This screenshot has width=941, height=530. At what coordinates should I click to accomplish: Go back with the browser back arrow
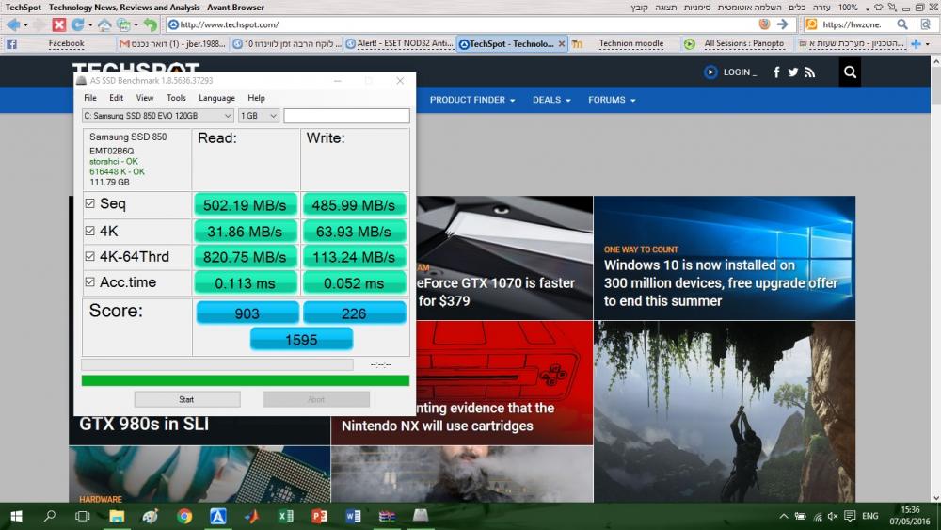point(13,24)
